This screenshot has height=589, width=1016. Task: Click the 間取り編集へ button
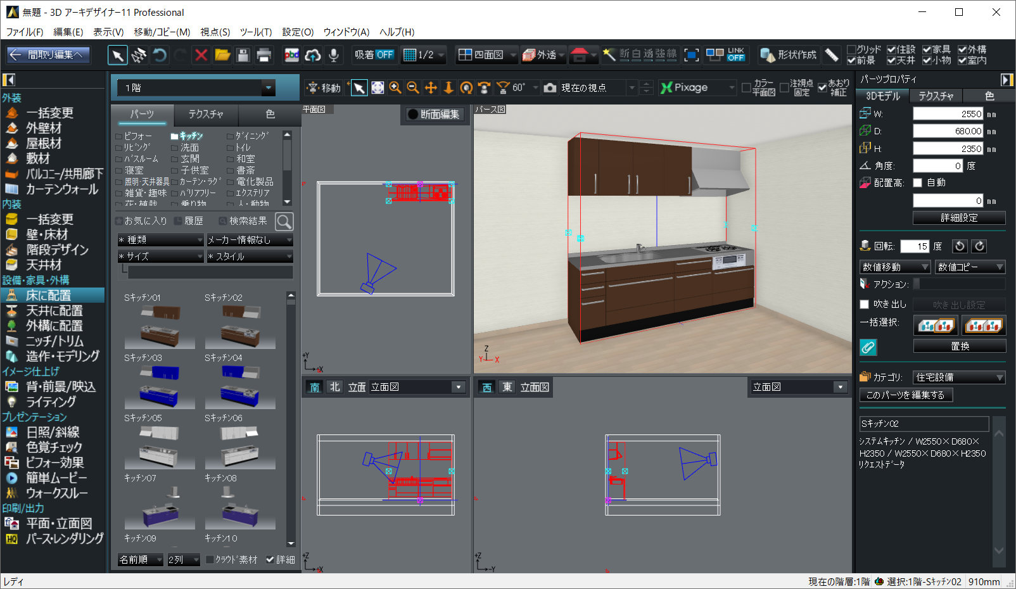(x=48, y=55)
